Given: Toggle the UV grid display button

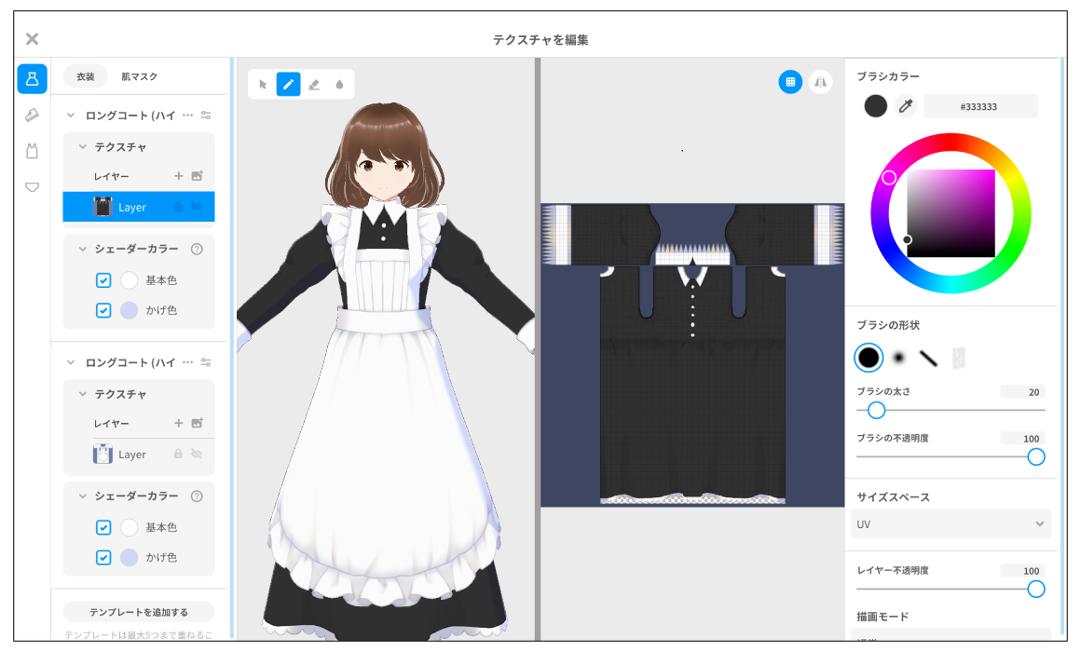Looking at the screenshot, I should tap(790, 82).
